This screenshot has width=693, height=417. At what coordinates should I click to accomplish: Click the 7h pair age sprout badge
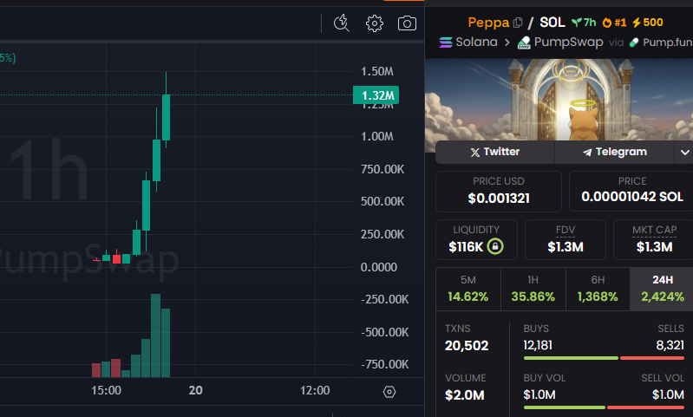click(x=584, y=23)
